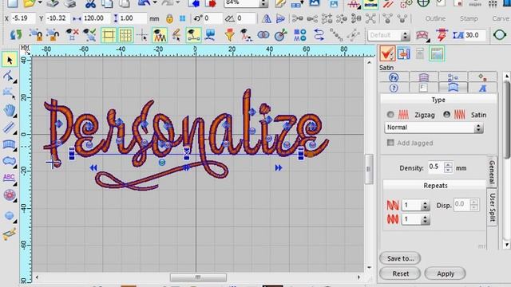Switch to the General vertical tab
Screen dimensions: 511x287
click(492, 172)
